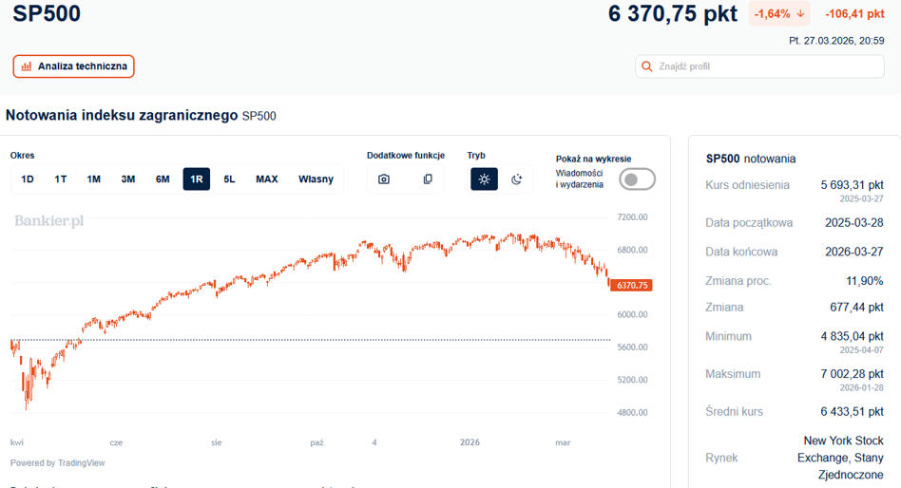This screenshot has height=488, width=901.
Task: Take a chart screenshot with camera icon
Action: click(384, 179)
